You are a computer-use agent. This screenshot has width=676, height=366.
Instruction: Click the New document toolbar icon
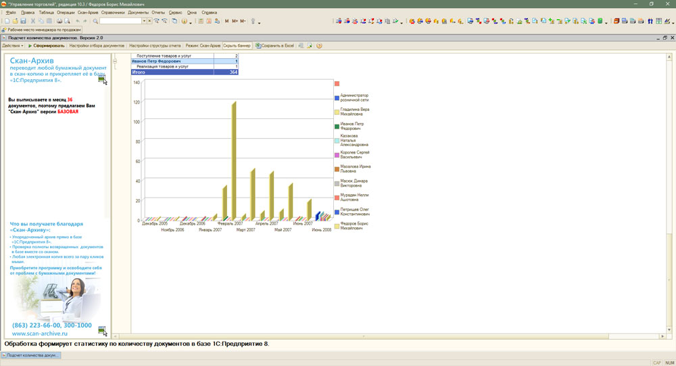click(7, 21)
